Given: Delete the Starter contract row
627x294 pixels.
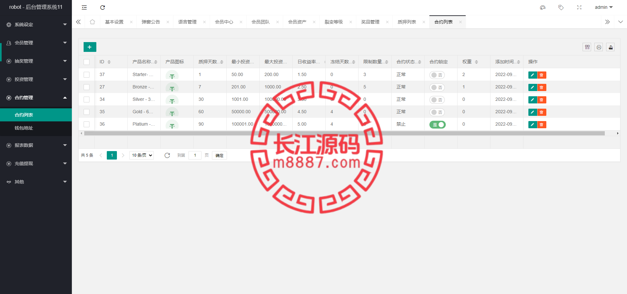Looking at the screenshot, I should [x=542, y=75].
